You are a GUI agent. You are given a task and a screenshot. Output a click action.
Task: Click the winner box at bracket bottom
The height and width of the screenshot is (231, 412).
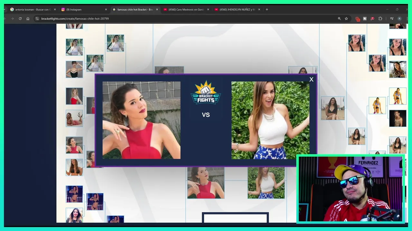235,218
